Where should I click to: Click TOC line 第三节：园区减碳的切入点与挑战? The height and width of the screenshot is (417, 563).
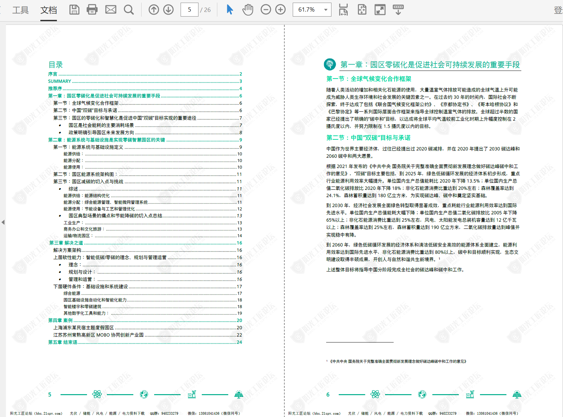coord(148,182)
